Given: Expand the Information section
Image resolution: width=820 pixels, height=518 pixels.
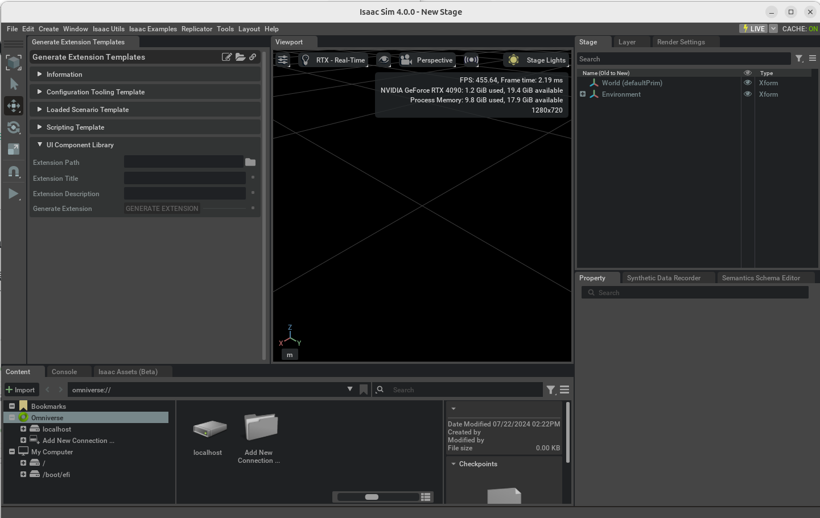Looking at the screenshot, I should [x=145, y=74].
